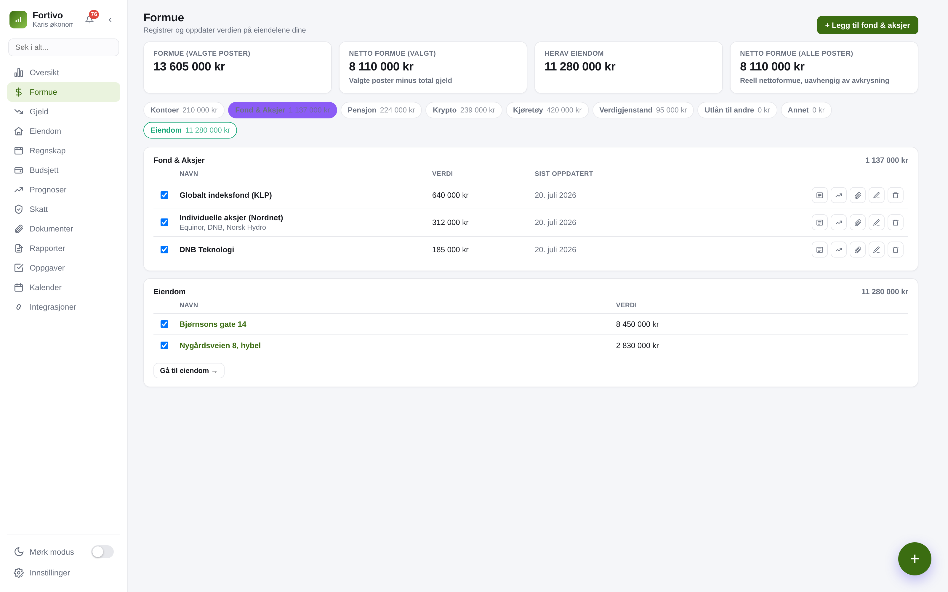
Task: Open notifications bell with 76 badge
Action: pos(90,20)
